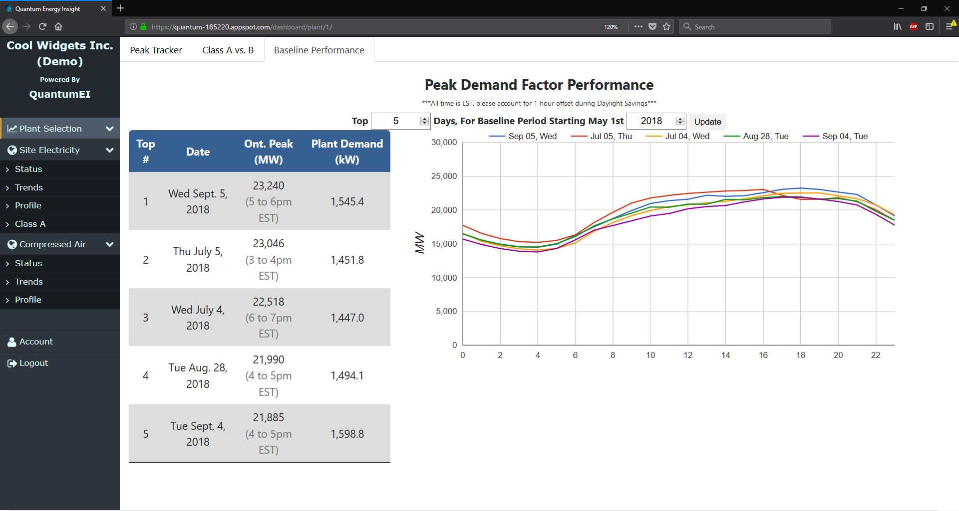Open the Library icon in toolbar
Viewport: 959px width, 511px height.
898,27
